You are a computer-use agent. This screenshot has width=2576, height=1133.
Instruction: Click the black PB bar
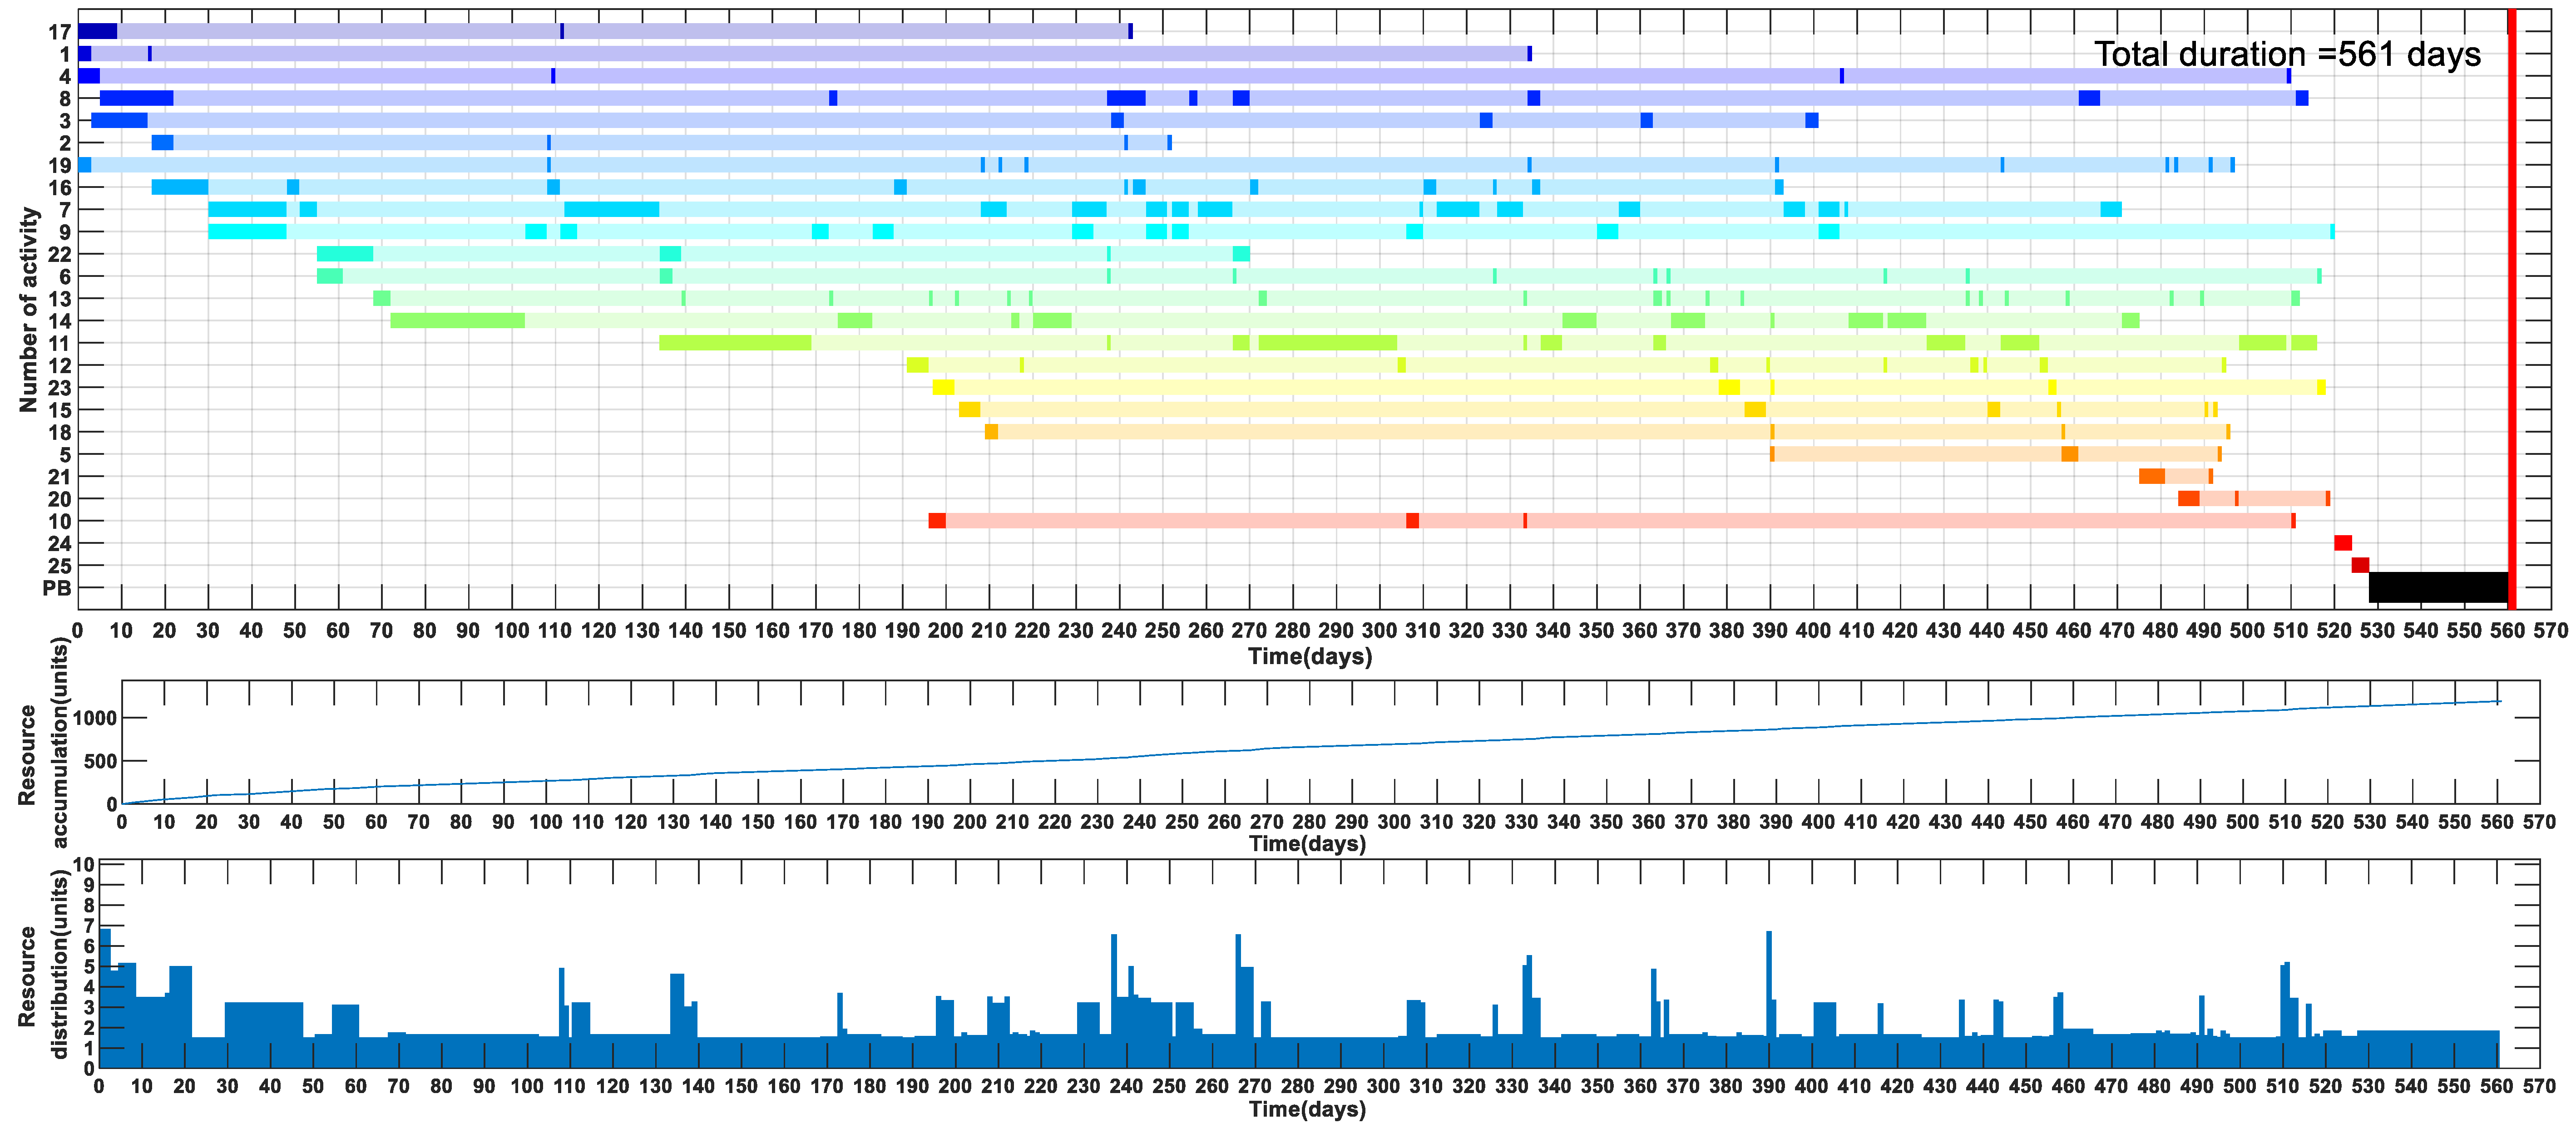click(2438, 587)
